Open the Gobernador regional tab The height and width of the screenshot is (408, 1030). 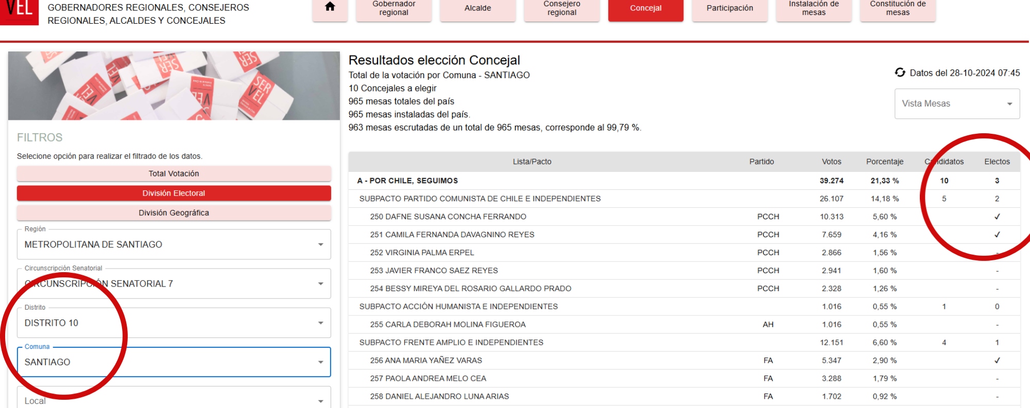point(393,8)
